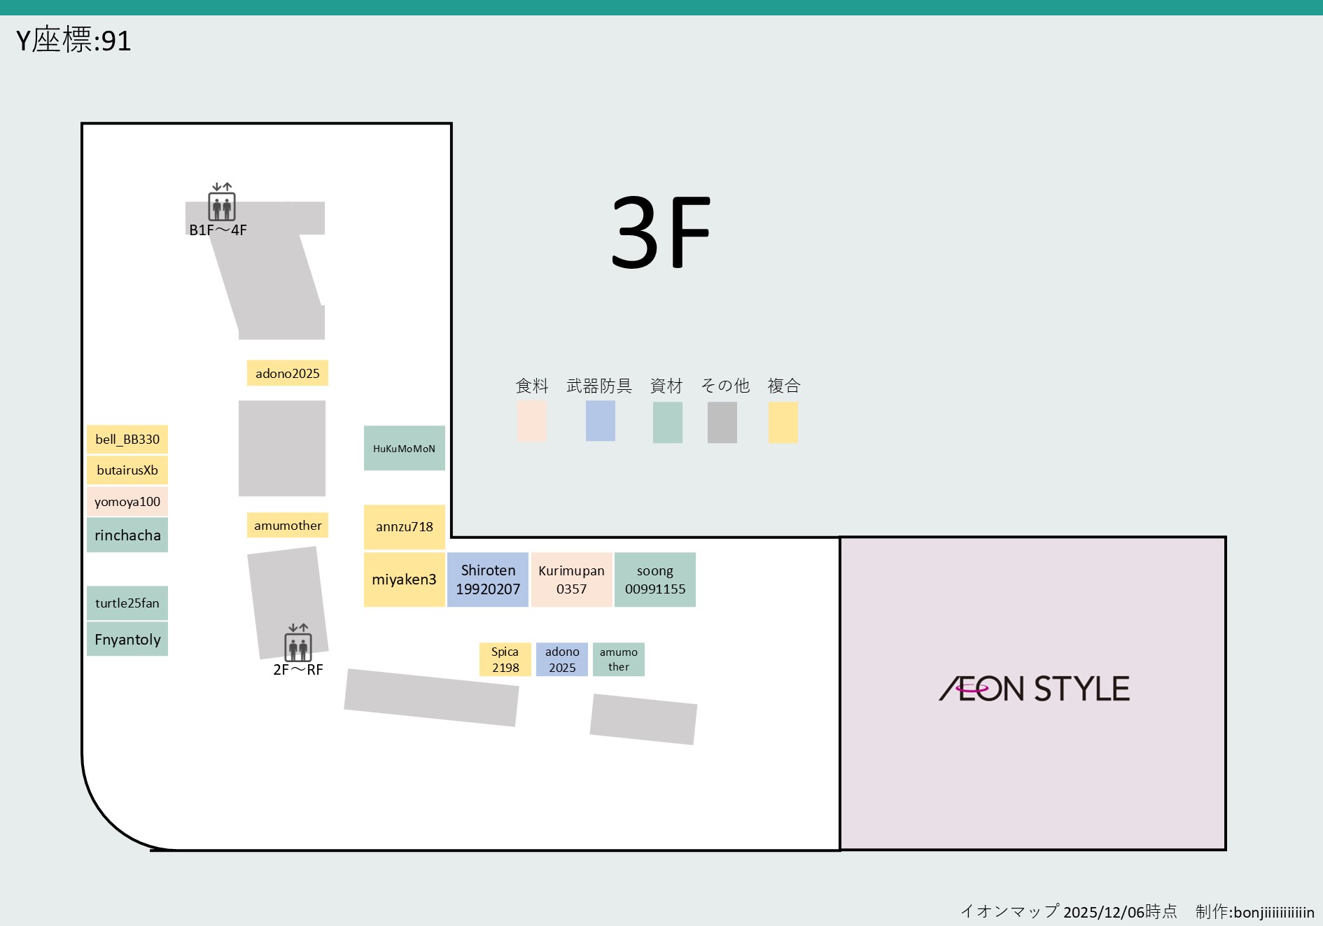Viewport: 1323px width, 926px height.
Task: Click the rinchacha shop block
Action: 127,535
